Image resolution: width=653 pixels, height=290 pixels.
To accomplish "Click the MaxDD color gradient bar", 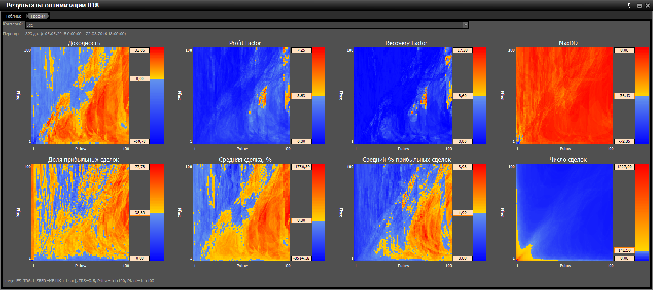I will pyautogui.click(x=641, y=96).
